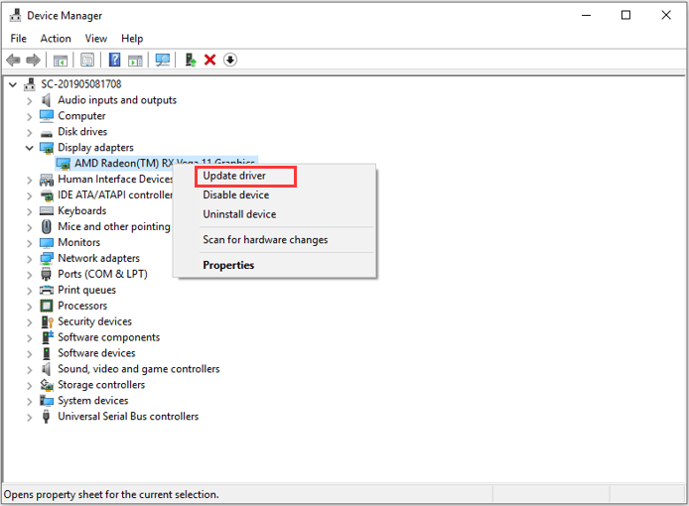This screenshot has width=689, height=506.
Task: Open the blue Help question mark icon
Action: pos(114,60)
